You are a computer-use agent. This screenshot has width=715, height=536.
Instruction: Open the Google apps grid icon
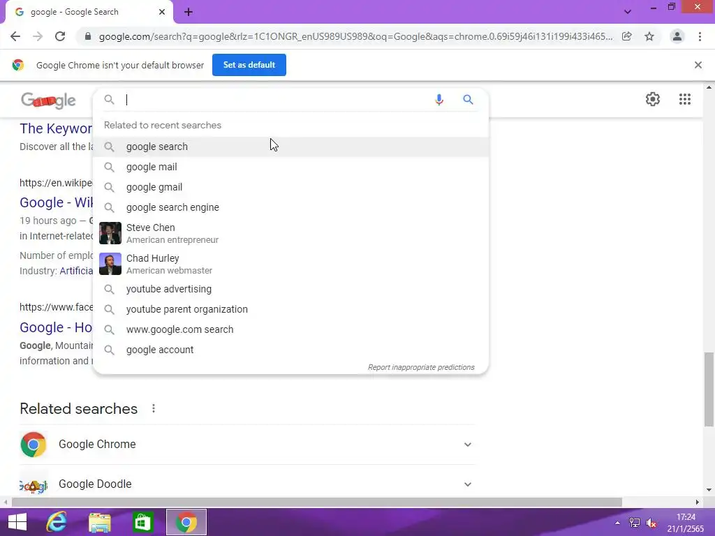[x=684, y=99]
